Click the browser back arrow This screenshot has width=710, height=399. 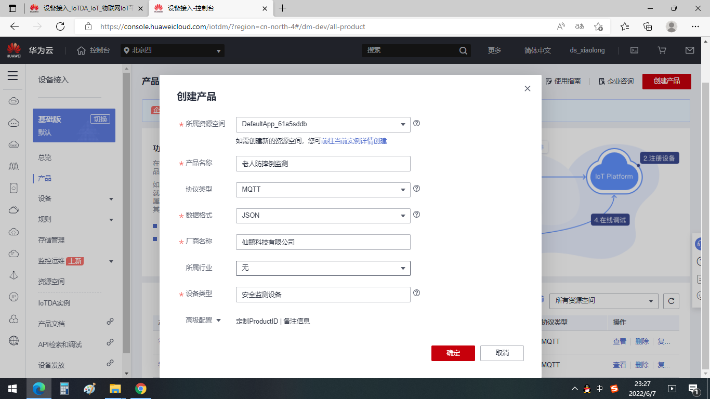click(15, 26)
